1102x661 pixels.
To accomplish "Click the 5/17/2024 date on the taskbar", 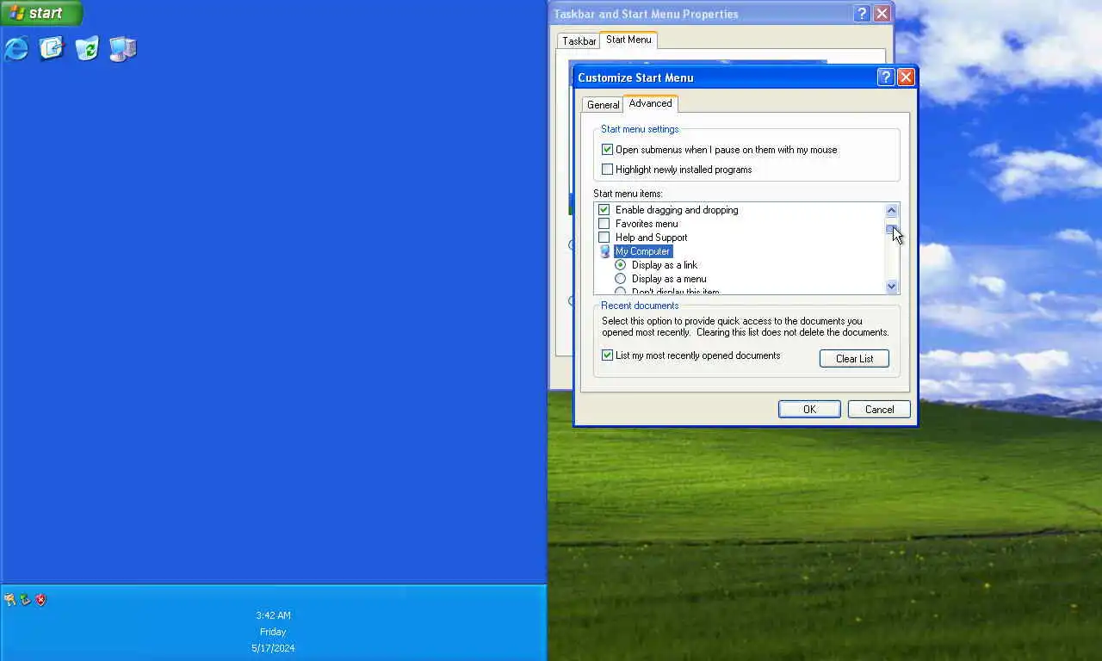I will coord(273,648).
